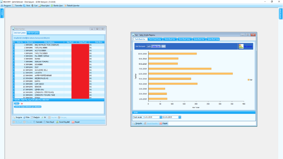Screen dimensions: 283x159
Task: Click Kapat in Kar-Satış report window
Action: point(163,123)
